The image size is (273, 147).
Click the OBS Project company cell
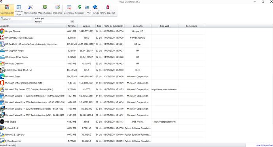[138, 122]
